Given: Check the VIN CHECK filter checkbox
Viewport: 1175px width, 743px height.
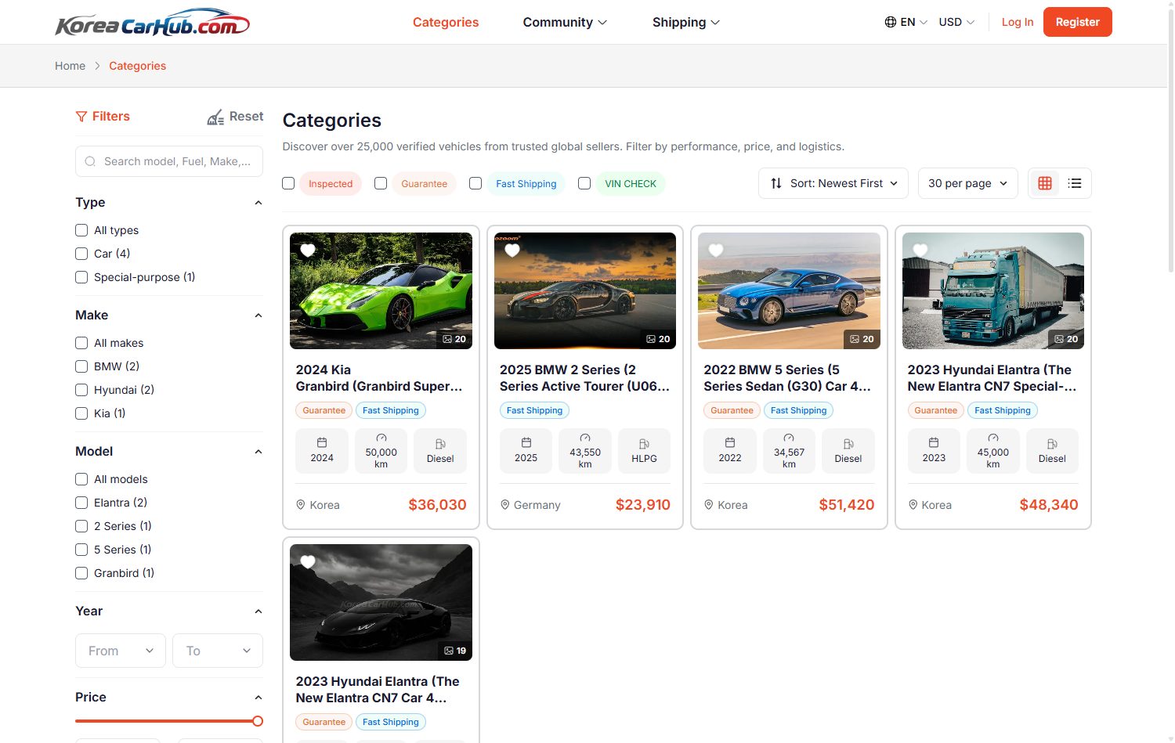Looking at the screenshot, I should [584, 183].
